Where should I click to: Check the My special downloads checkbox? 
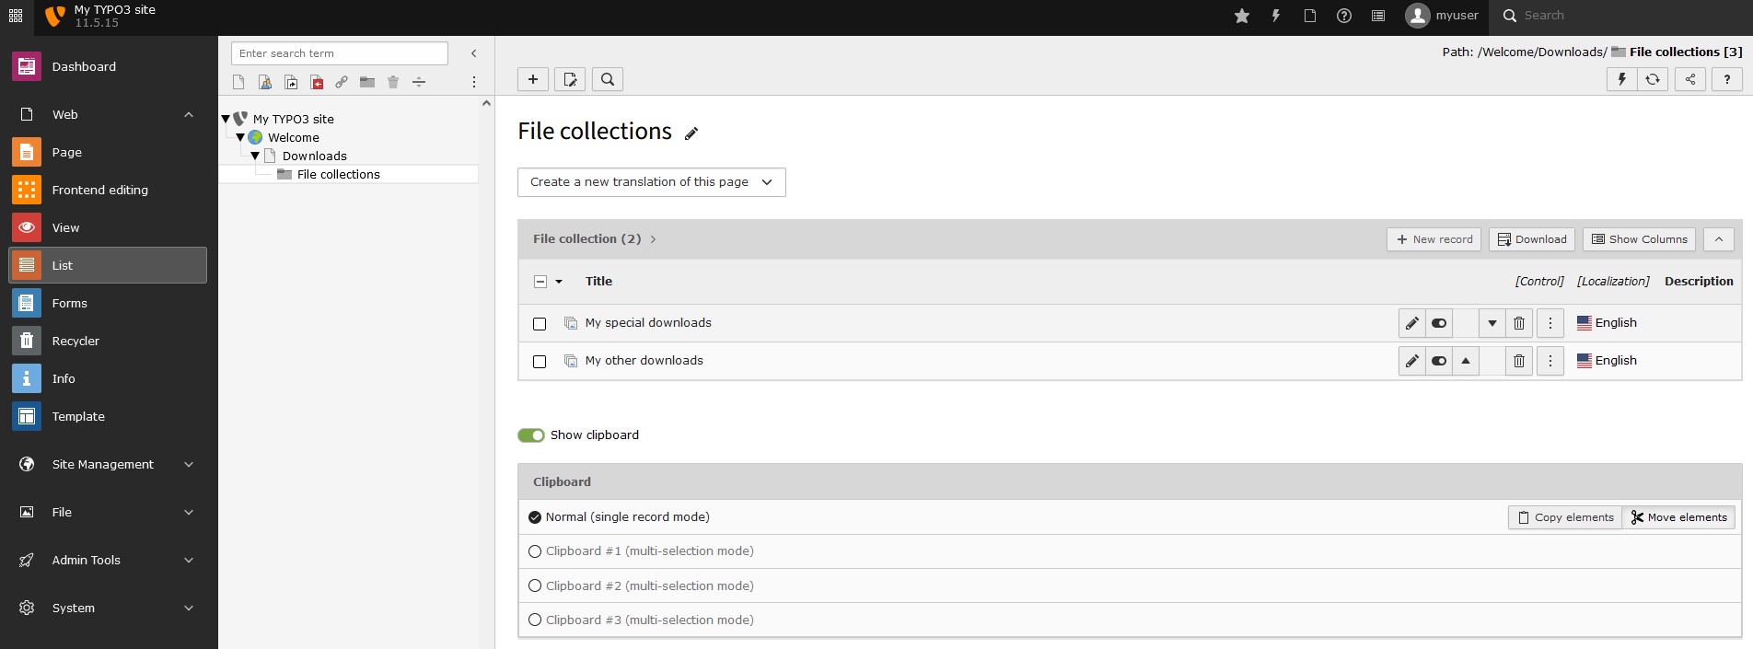point(540,324)
